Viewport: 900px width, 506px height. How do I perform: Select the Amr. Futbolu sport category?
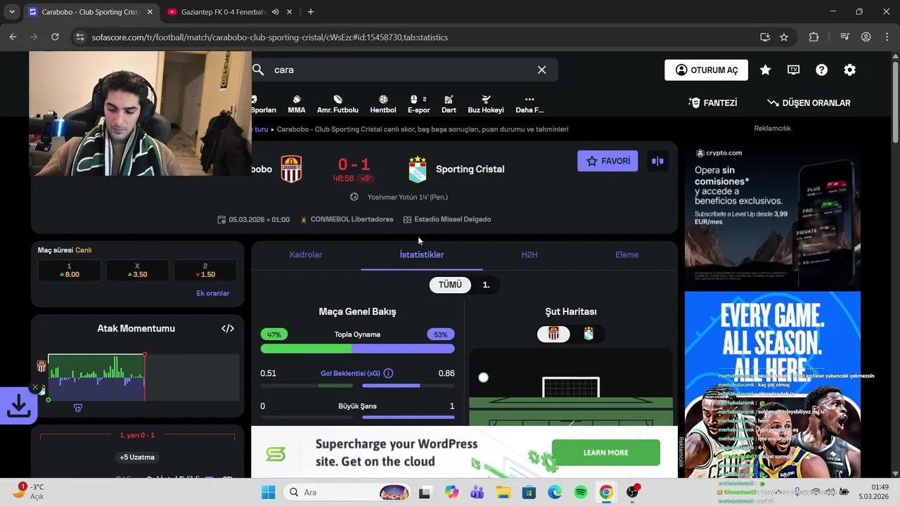[337, 104]
